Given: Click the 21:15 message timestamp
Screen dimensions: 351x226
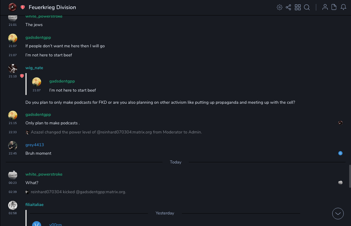Looking at the screenshot, I should (x=13, y=123).
